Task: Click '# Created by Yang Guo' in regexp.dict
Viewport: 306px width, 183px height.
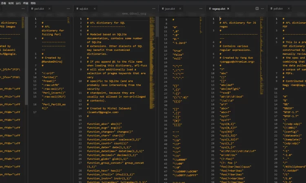Action: (236, 58)
